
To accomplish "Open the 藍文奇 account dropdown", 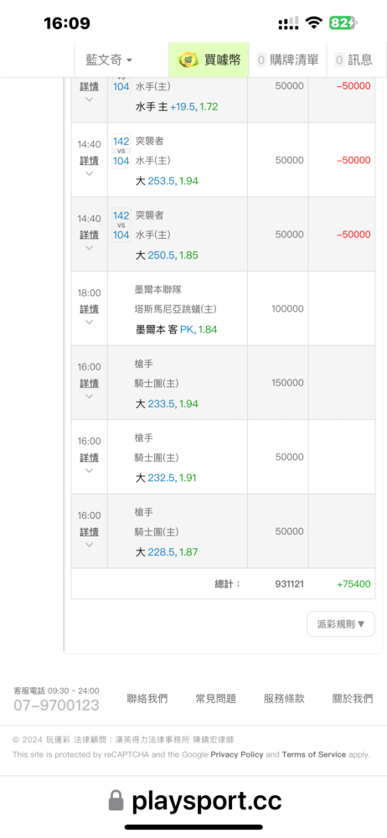I will coord(109,59).
